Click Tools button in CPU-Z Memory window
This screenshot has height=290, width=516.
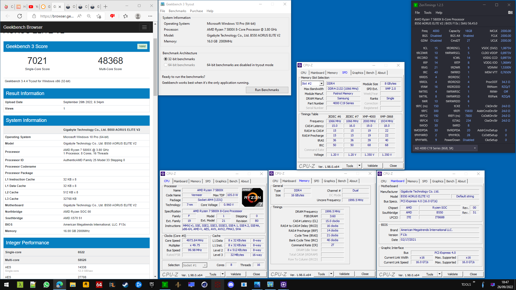(321, 274)
